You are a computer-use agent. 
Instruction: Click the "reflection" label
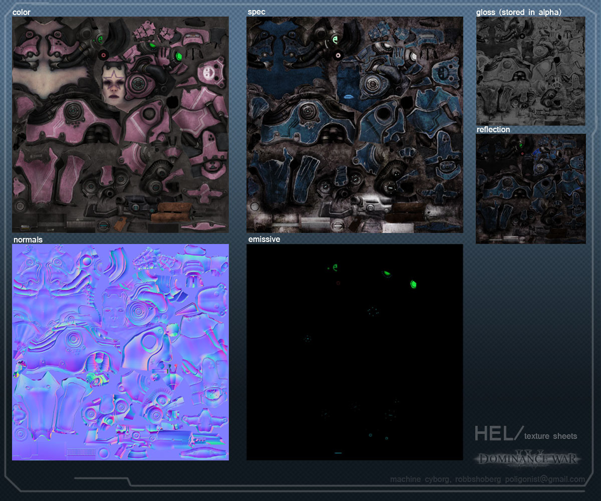pos(493,130)
